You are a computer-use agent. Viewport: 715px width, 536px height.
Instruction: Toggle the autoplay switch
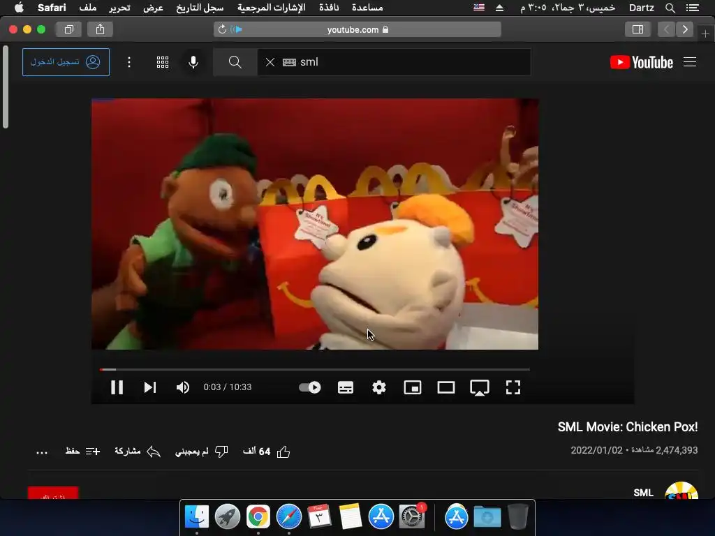click(x=309, y=387)
